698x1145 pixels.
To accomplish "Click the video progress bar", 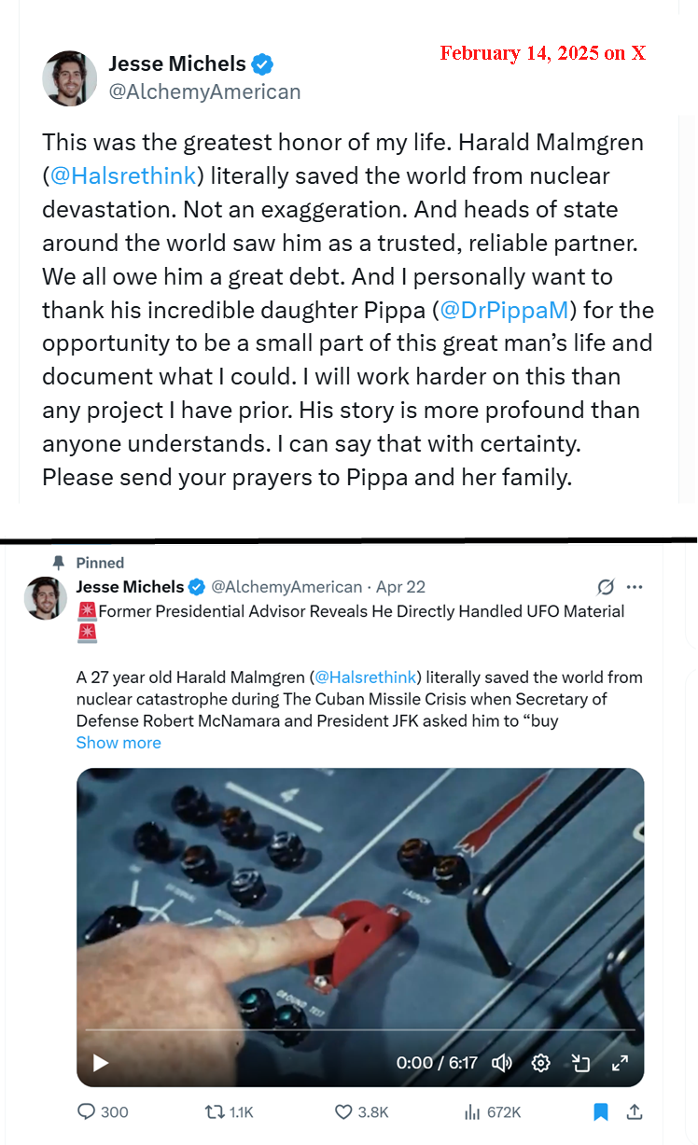I will click(x=360, y=1030).
